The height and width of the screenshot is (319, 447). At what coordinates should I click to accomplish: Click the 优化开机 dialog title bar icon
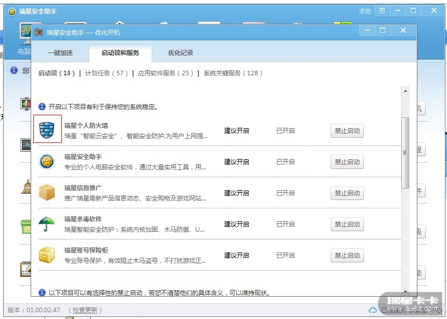(38, 32)
